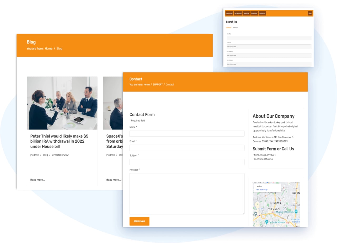
Task: Click the SUPPORT breadcrumb on Contact page
Action: 158,84
